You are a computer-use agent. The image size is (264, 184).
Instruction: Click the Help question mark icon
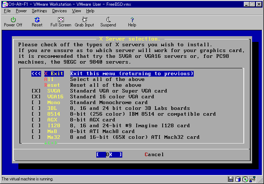[x=132, y=20]
